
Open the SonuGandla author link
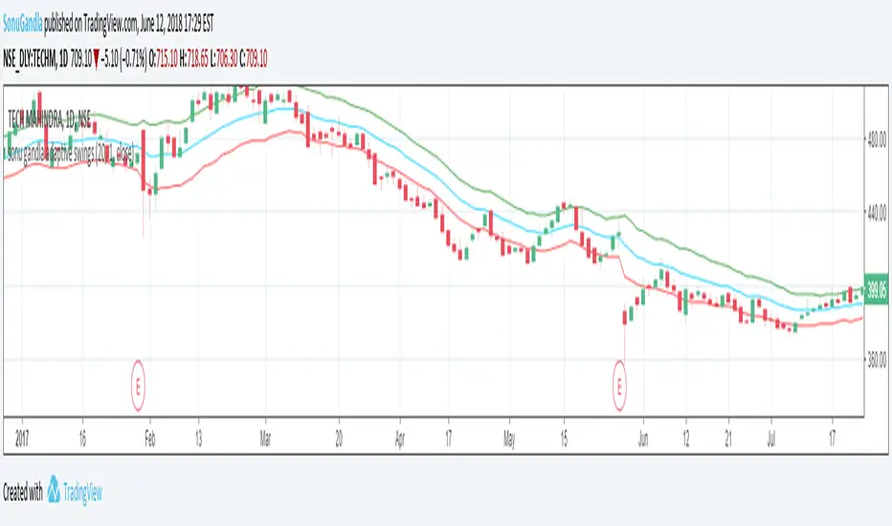[23, 24]
